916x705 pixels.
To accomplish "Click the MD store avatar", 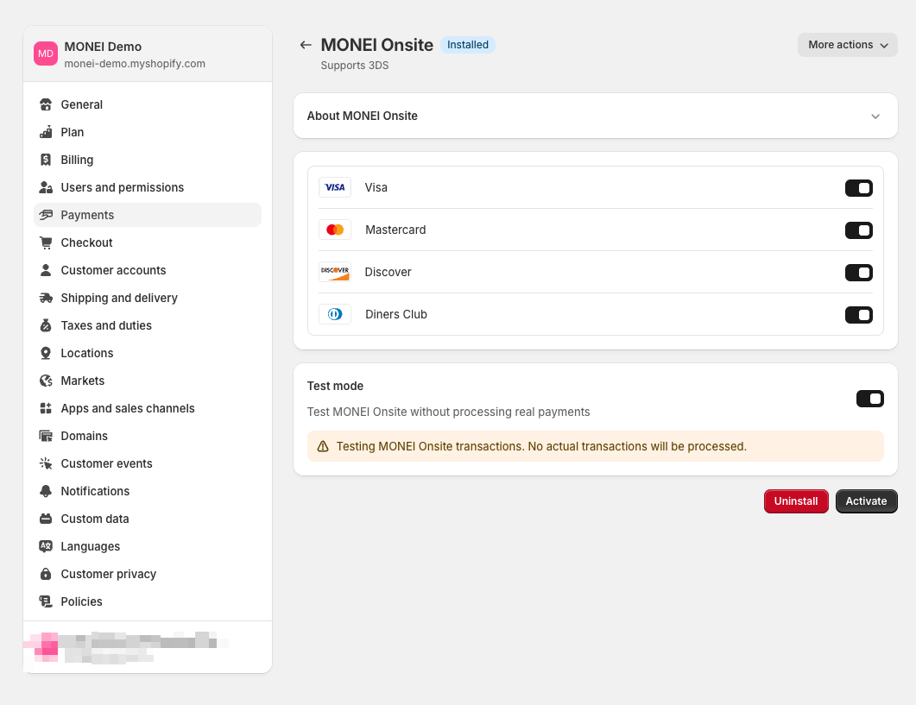I will pos(46,54).
